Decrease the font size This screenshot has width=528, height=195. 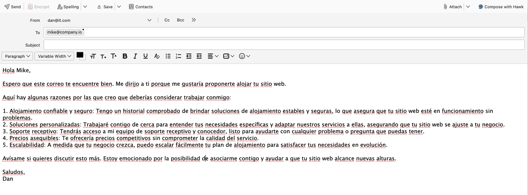pyautogui.click(x=103, y=56)
